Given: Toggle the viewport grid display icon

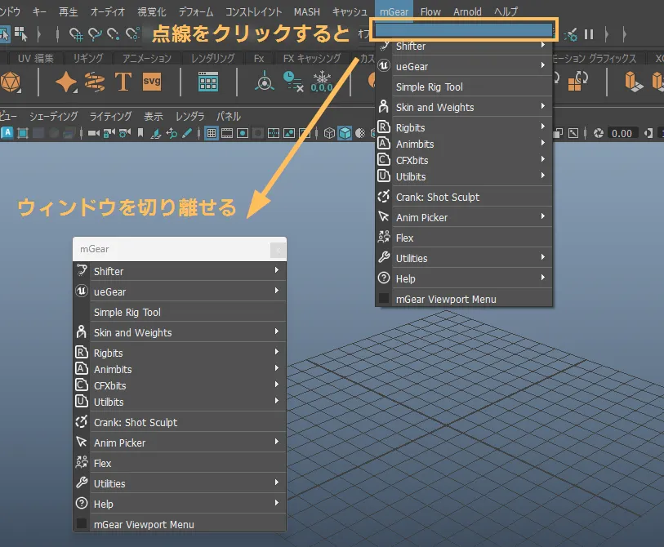Looking at the screenshot, I should tap(211, 133).
